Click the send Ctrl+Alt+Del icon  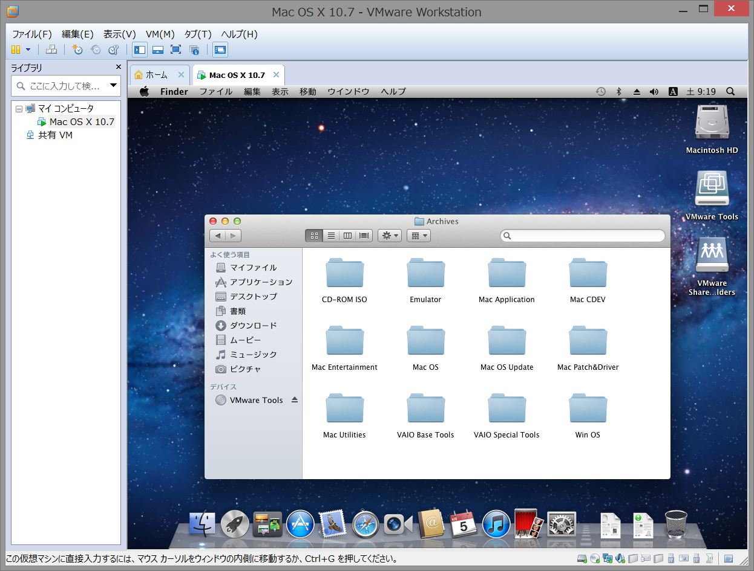point(51,50)
